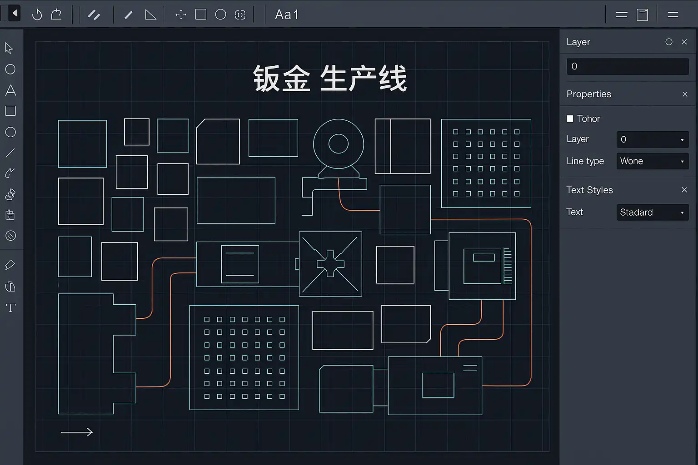Image resolution: width=698 pixels, height=465 pixels.
Task: Toggle the circle icon in Layer header
Action: [668, 42]
